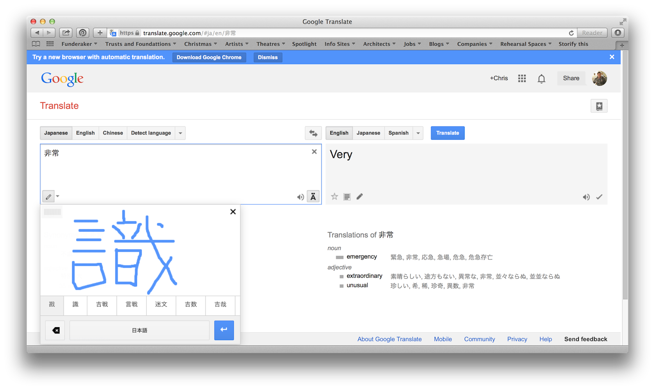Click Download Google Chrome
The width and height of the screenshot is (655, 390).
click(209, 57)
